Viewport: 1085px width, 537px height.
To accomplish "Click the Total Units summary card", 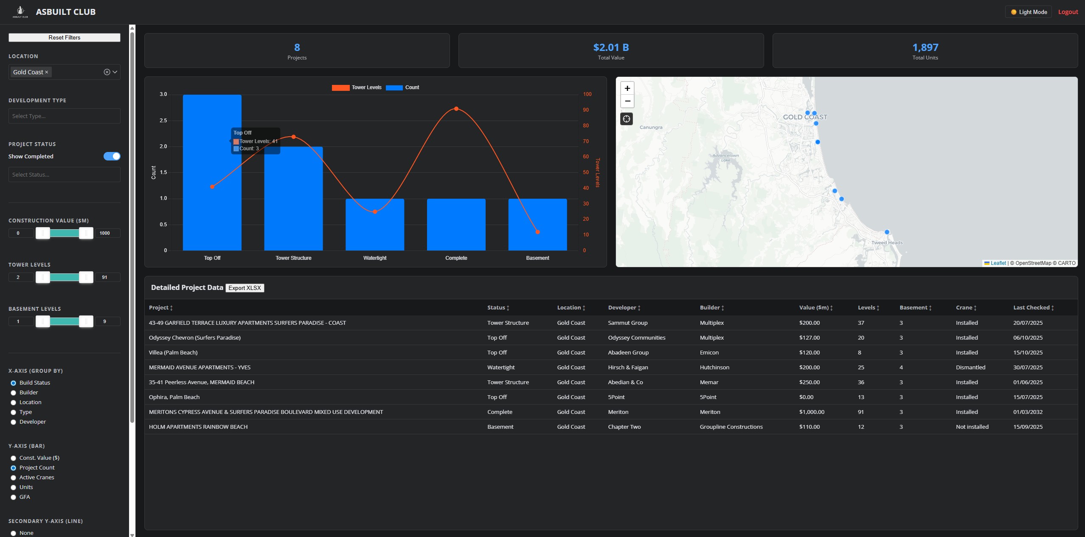I will pos(925,51).
